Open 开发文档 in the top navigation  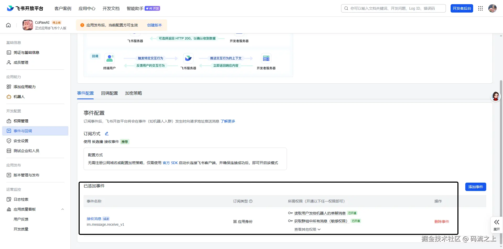pos(111,8)
